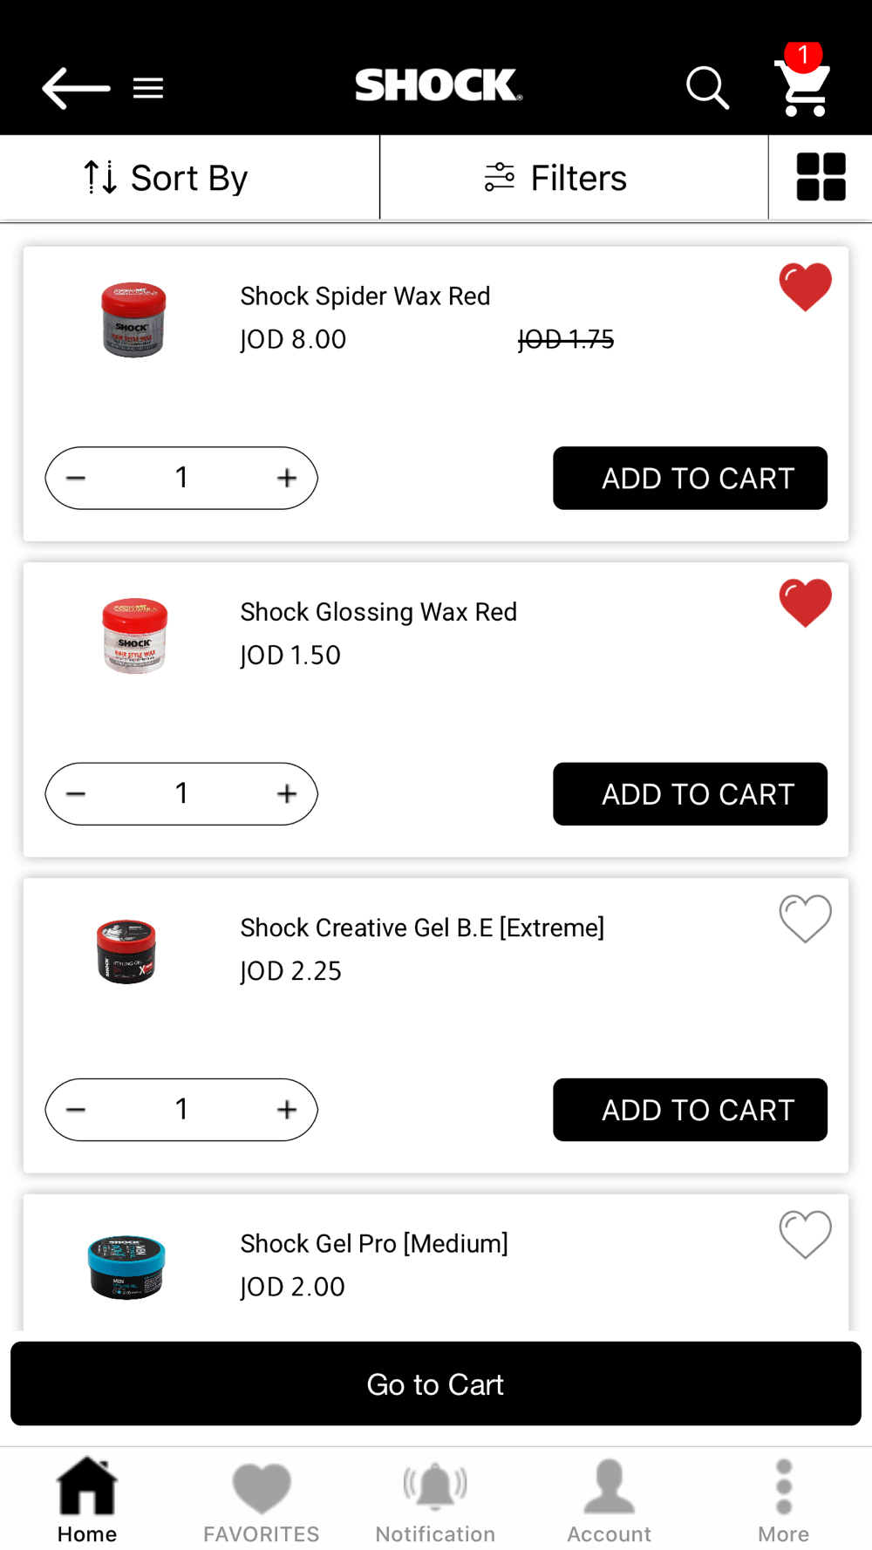This screenshot has width=872, height=1550.
Task: Open the Notification bell tab
Action: coord(435,1499)
